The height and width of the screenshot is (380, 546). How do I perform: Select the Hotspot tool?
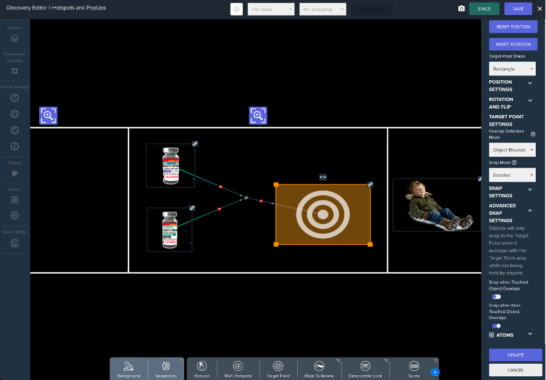point(202,369)
